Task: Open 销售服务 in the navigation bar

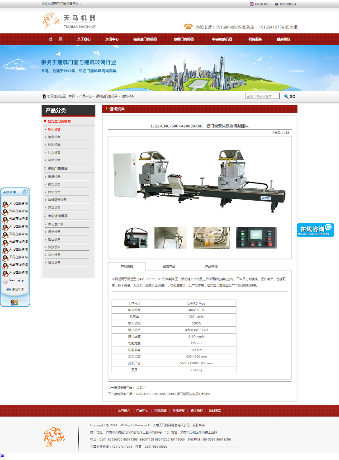Action: pyautogui.click(x=255, y=39)
